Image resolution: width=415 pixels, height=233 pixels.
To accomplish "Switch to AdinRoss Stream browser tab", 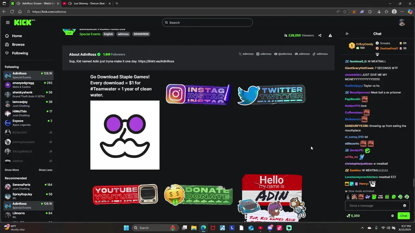I will point(35,4).
